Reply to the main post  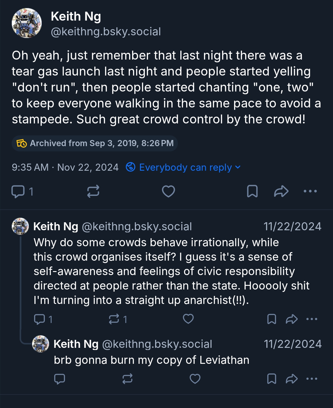pos(18,191)
